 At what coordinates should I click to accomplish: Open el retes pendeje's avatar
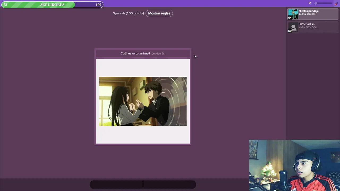click(x=293, y=14)
